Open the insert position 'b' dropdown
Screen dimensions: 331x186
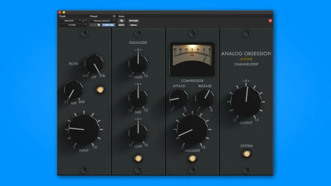tap(84, 21)
